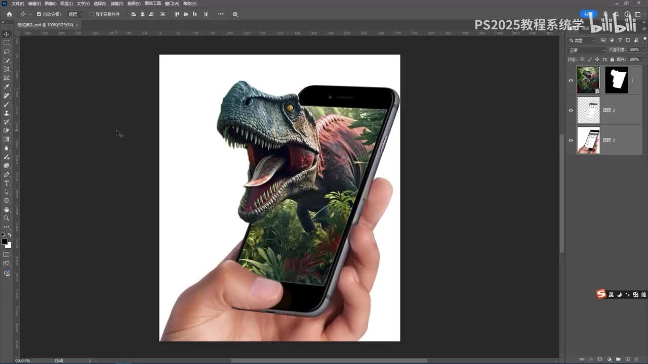Select the Move tool in the left toolbar
Screen dimensions: 648x364
pyautogui.click(x=7, y=34)
